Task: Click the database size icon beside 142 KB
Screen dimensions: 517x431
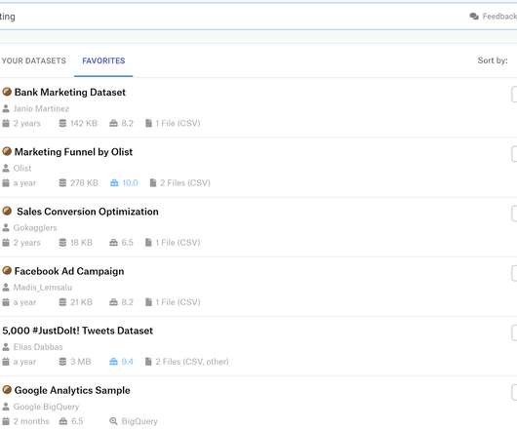Action: coord(62,123)
